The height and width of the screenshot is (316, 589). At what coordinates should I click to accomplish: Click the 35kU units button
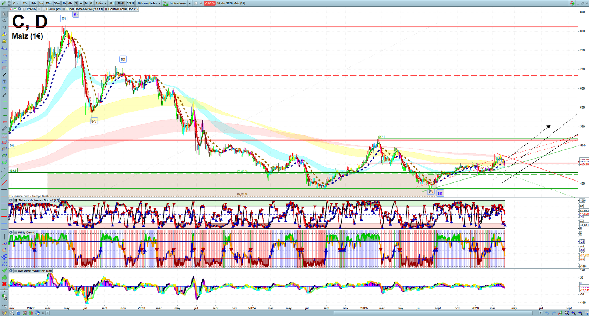[x=130, y=3]
